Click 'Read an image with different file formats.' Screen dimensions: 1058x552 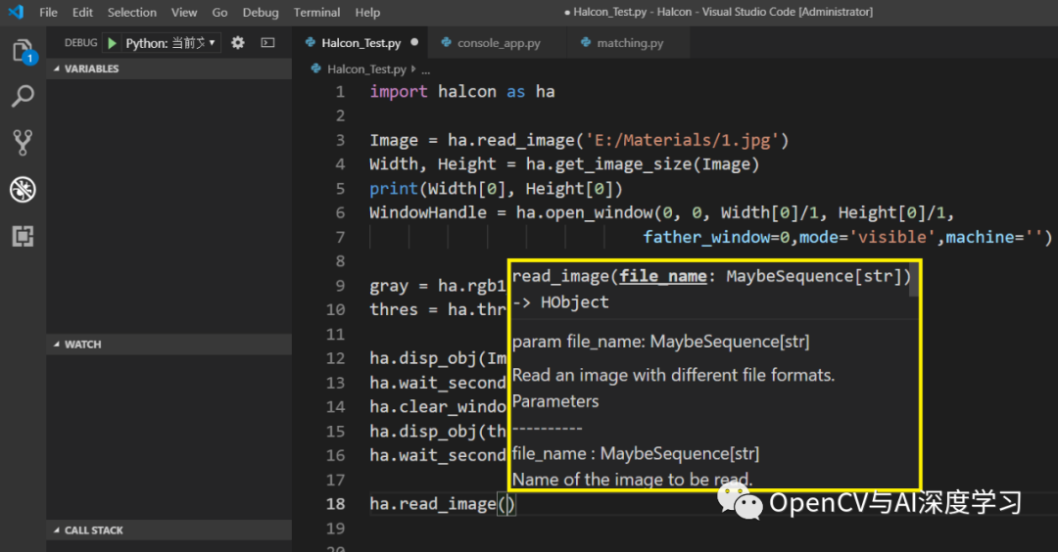pyautogui.click(x=673, y=376)
